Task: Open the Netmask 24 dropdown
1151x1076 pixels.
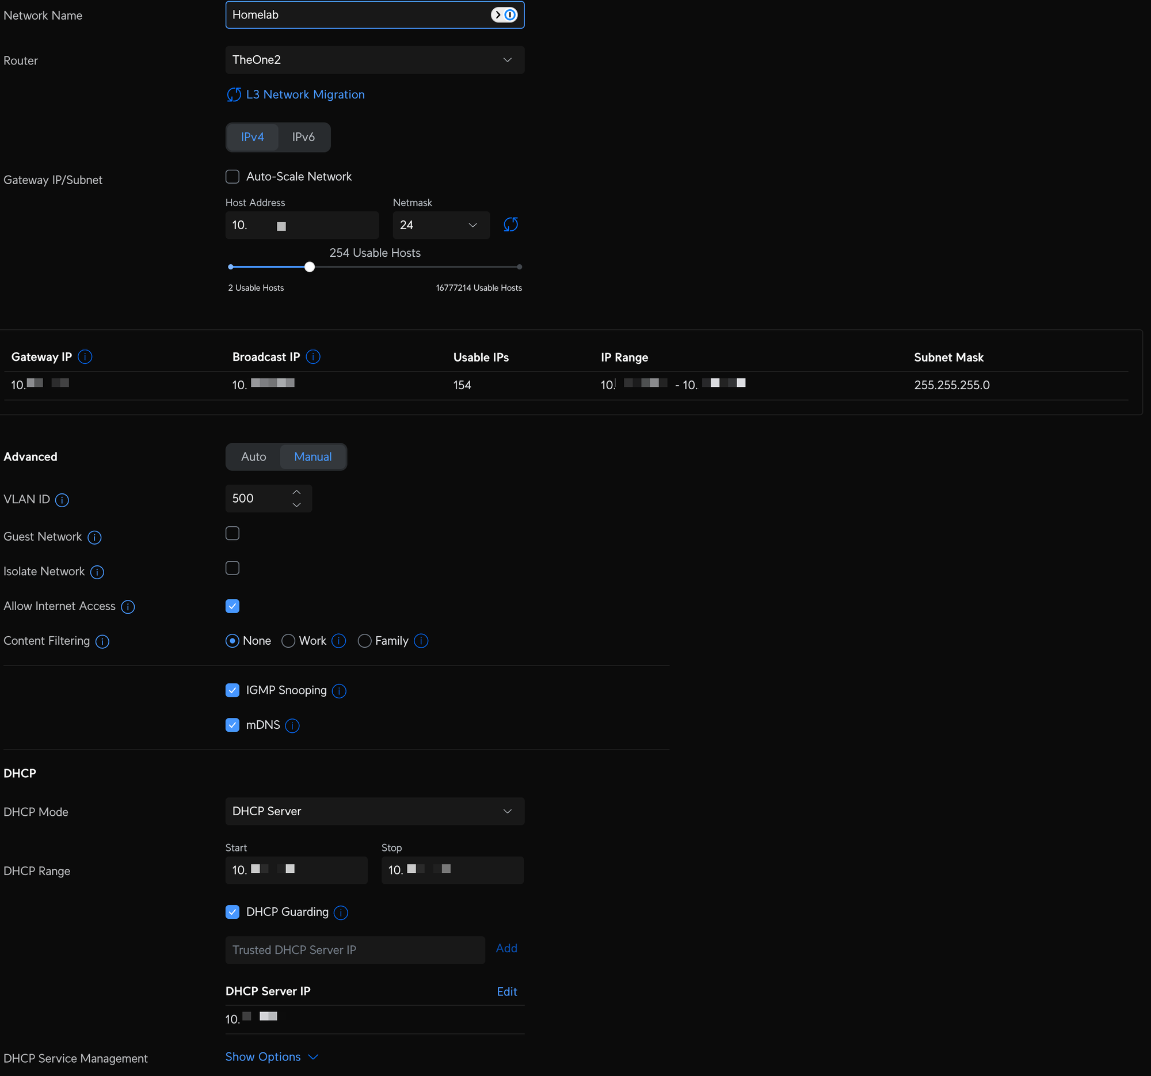Action: [x=441, y=225]
